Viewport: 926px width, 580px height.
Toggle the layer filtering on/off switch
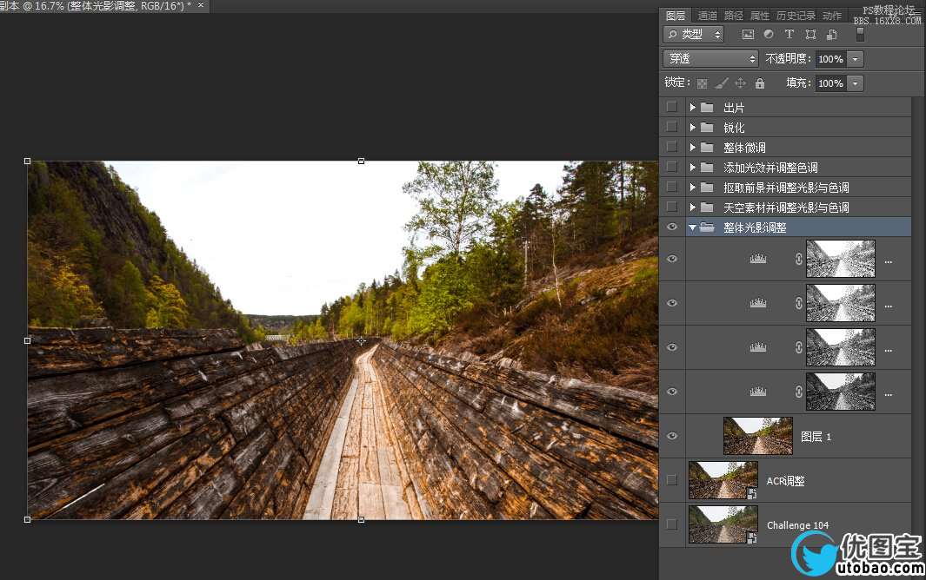tap(860, 35)
